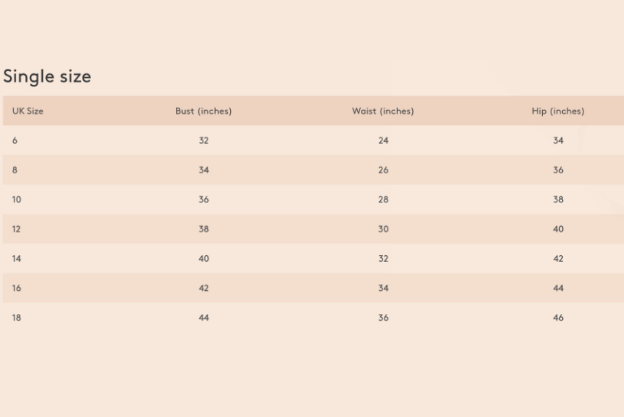Click waist value 34 for size 16
624x417 pixels.
click(x=383, y=289)
